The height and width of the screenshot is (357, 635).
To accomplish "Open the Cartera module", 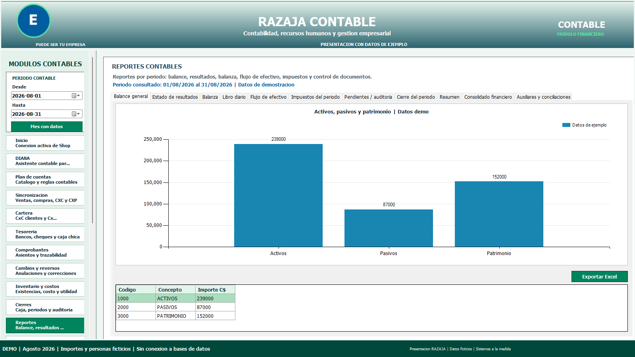I will (45, 216).
